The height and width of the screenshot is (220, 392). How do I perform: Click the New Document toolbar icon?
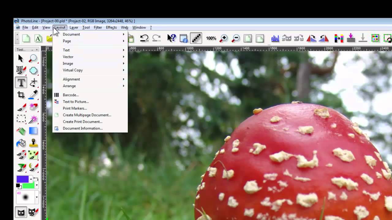pyautogui.click(x=26, y=38)
